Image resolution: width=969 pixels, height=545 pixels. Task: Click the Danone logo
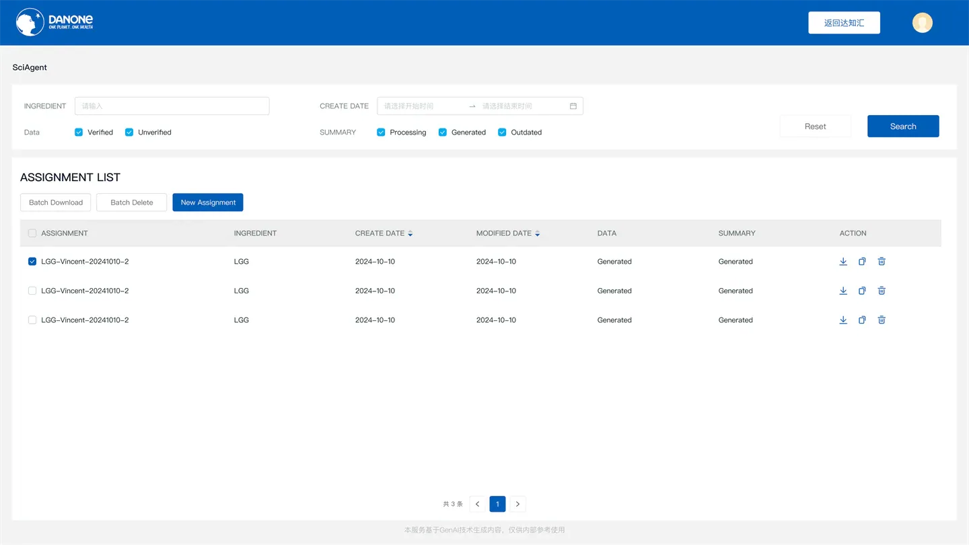[x=55, y=22]
